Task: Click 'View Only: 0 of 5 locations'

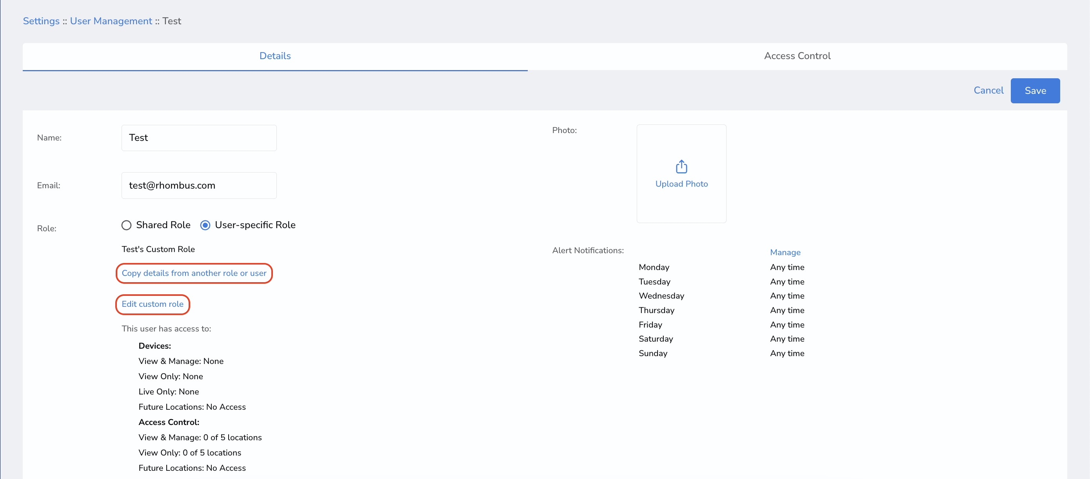Action: [x=190, y=453]
